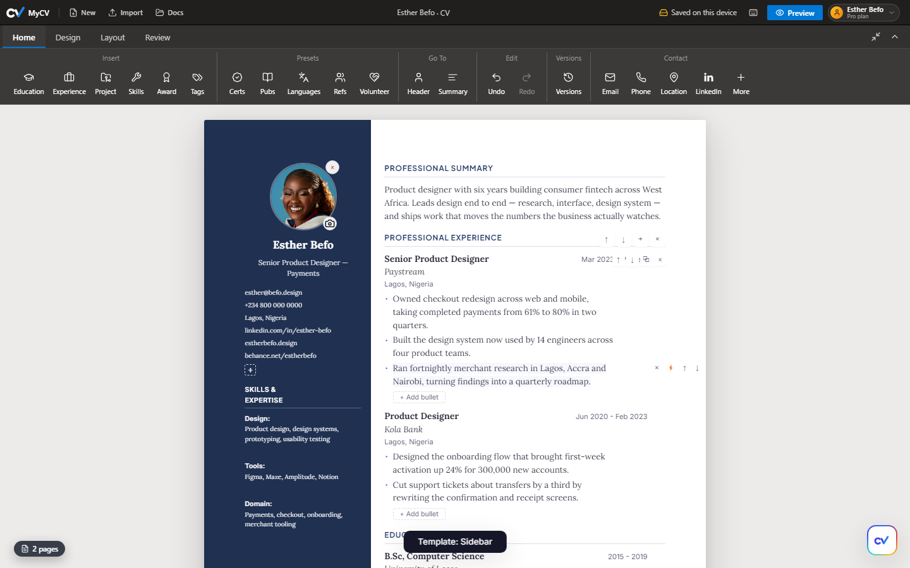
Task: Duplicate the Senior Product Designer entry
Action: [x=646, y=259]
